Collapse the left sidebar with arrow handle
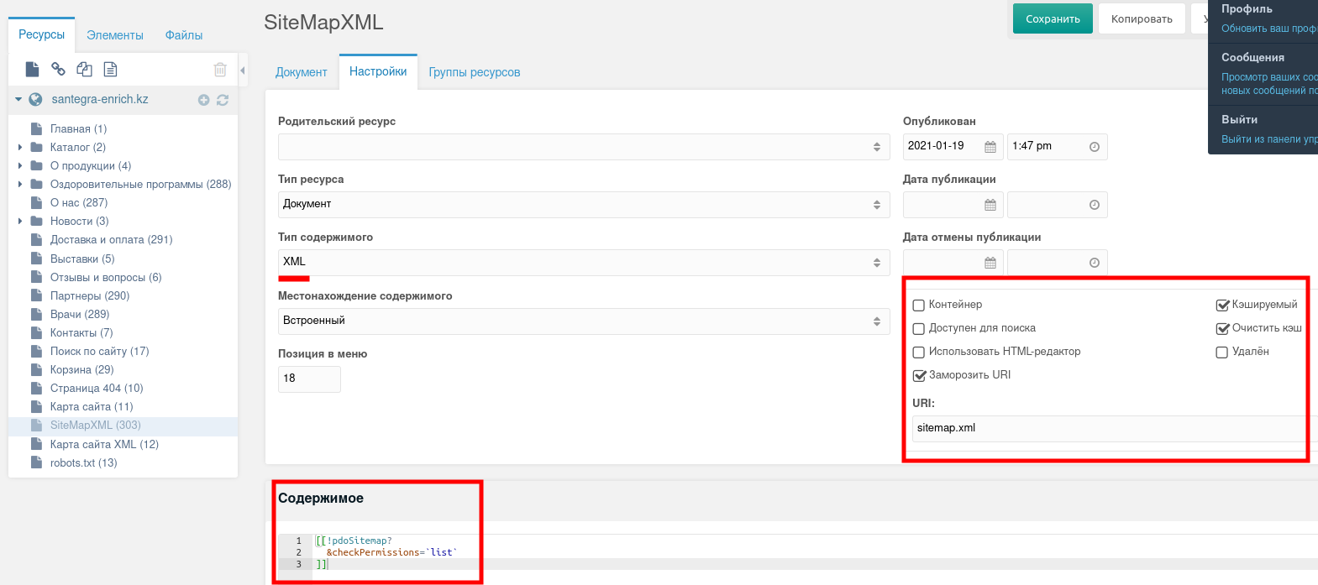The height and width of the screenshot is (585, 1318). coord(243,71)
